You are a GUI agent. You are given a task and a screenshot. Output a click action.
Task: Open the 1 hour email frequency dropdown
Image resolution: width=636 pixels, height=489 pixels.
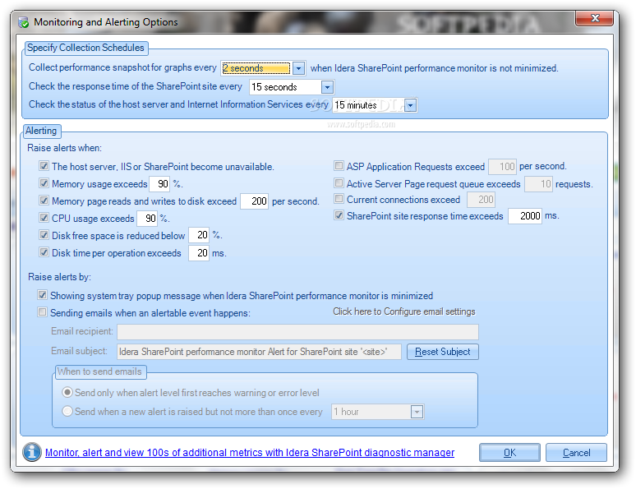tap(417, 412)
